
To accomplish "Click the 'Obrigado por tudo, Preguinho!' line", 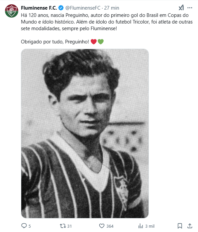I will pos(55,42).
